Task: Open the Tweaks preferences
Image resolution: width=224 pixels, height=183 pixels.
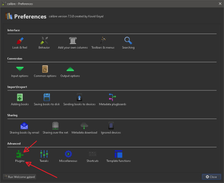Action: pyautogui.click(x=44, y=156)
